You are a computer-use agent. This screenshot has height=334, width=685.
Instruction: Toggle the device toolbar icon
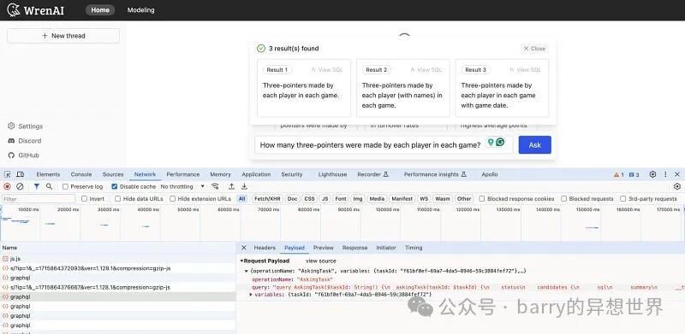[x=20, y=174]
